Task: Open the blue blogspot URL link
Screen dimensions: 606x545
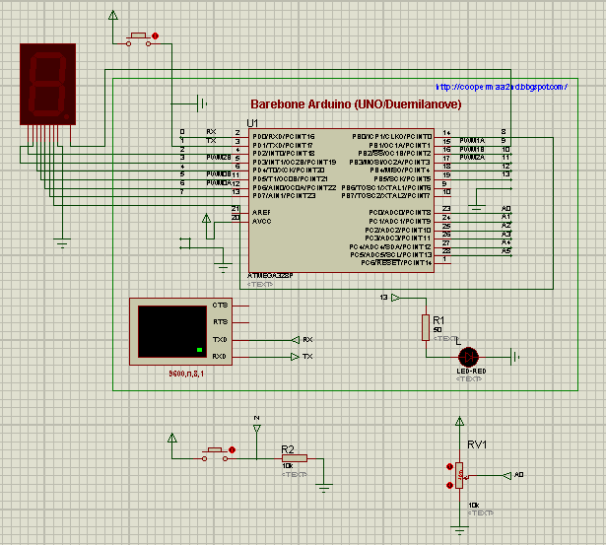Action: [502, 87]
